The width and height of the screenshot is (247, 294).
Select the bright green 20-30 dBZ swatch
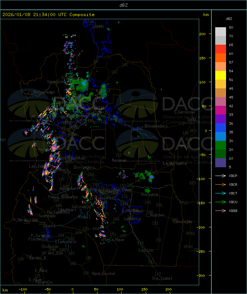(220, 145)
